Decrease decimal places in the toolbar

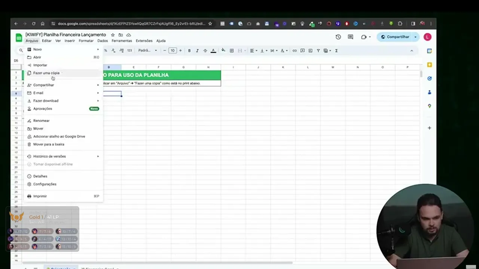click(x=113, y=50)
